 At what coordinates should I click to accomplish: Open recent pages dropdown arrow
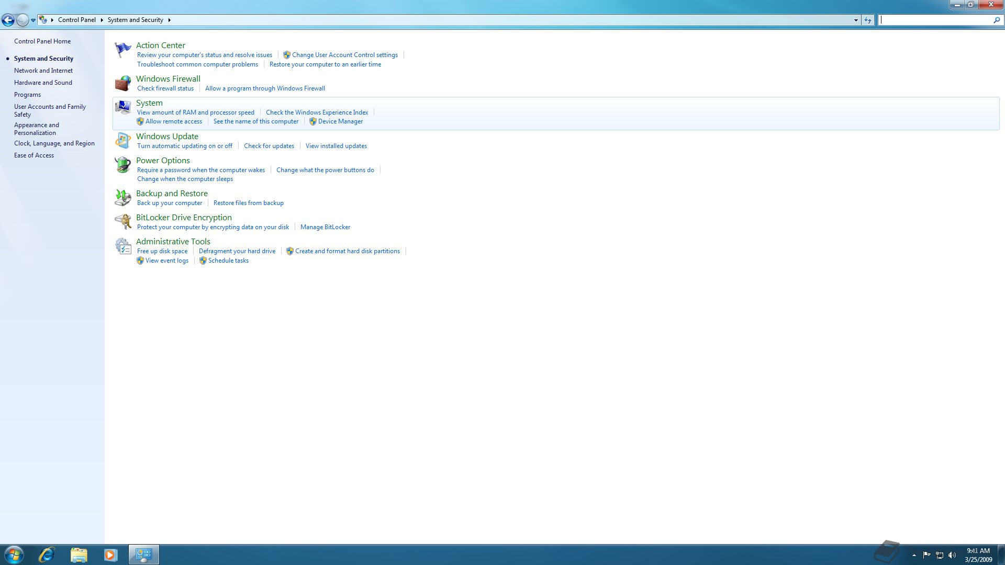33,20
